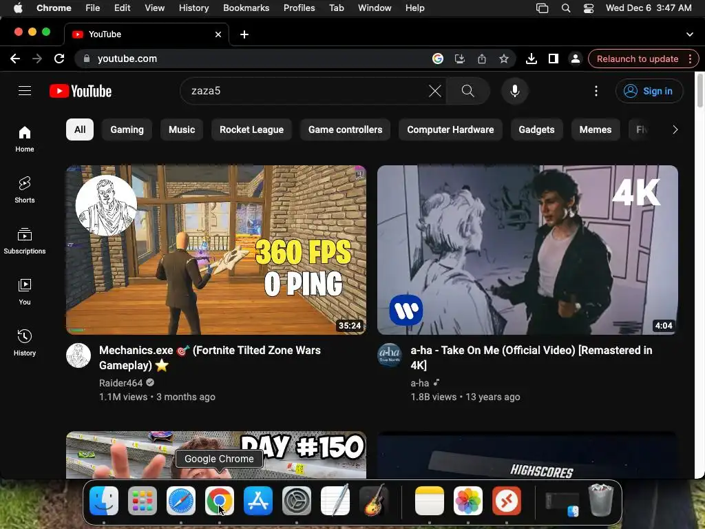Go back with the browser back arrow
705x529 pixels.
point(15,59)
